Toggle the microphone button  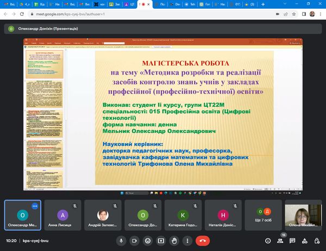coord(121,240)
